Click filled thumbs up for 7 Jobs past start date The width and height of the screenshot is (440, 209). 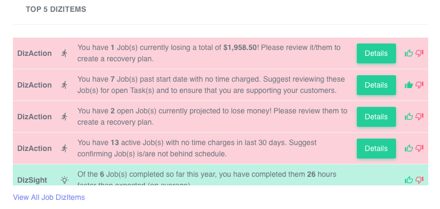409,85
